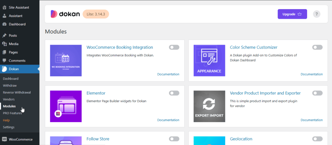This screenshot has width=332, height=145.
Task: Open Documentation for Elementor module
Action: (168, 120)
